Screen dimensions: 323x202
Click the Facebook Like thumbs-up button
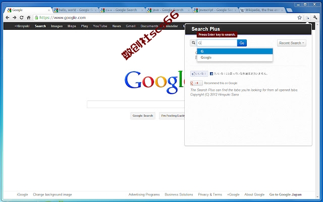(199, 74)
